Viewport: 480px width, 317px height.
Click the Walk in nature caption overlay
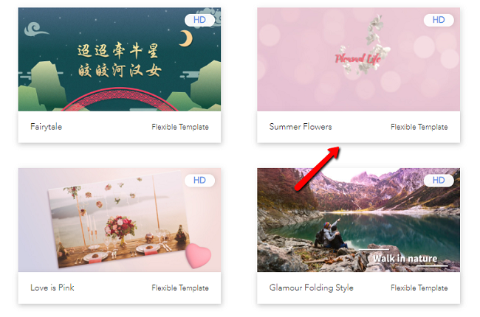pos(405,259)
